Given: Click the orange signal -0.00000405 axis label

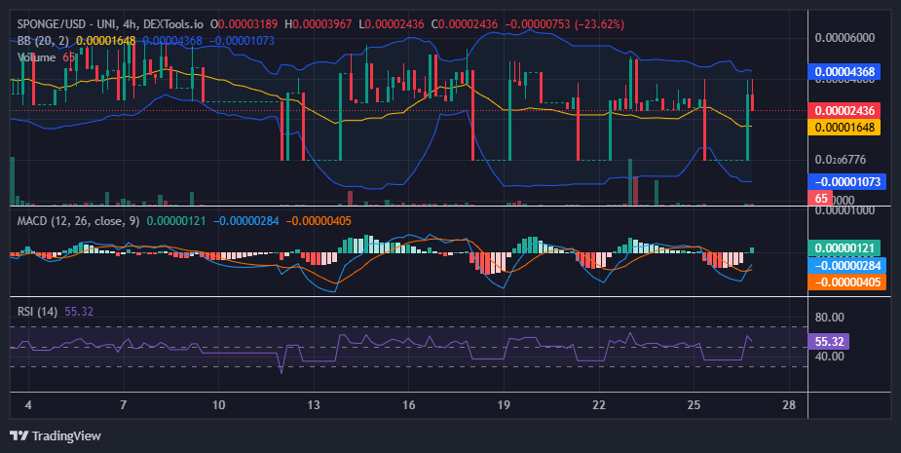Looking at the screenshot, I should tap(847, 282).
